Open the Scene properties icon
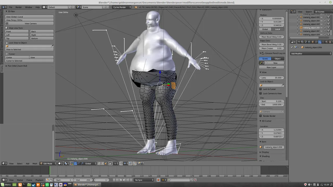 click(306, 42)
